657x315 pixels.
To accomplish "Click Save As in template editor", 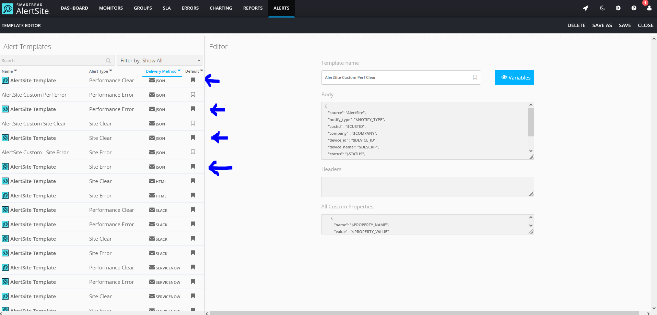I will [602, 25].
